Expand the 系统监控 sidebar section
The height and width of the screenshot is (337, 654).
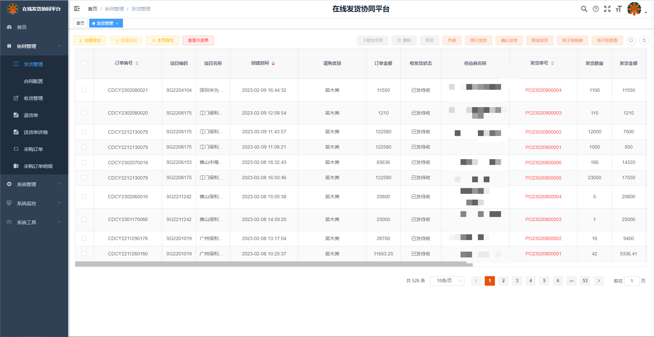click(34, 203)
